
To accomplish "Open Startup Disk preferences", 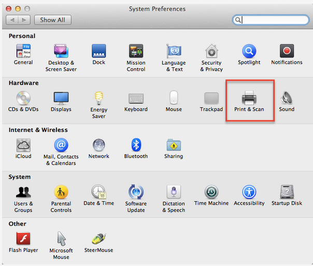I will 287,193.
